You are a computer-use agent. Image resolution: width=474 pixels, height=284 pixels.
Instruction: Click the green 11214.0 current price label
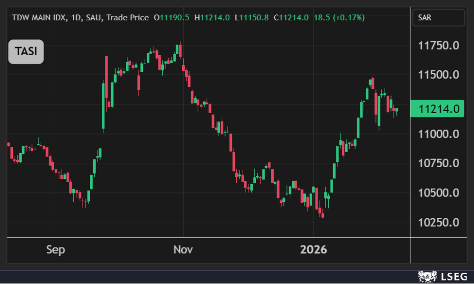(x=438, y=109)
